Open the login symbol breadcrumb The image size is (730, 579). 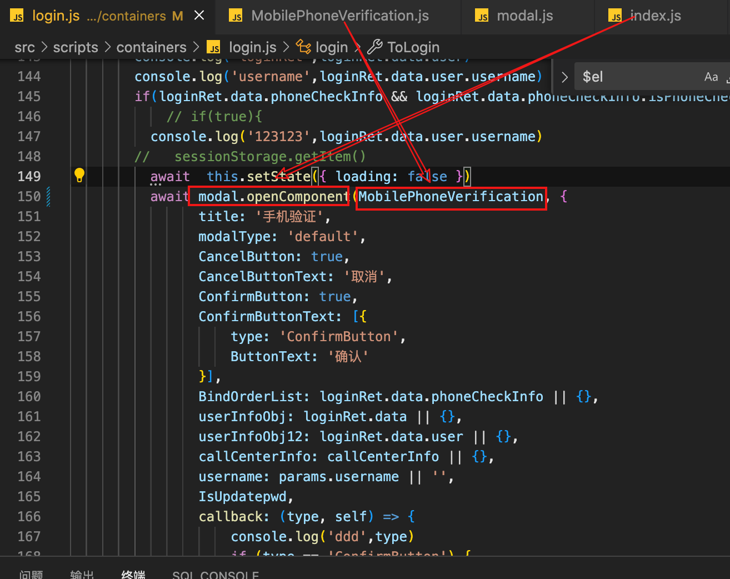(x=332, y=48)
